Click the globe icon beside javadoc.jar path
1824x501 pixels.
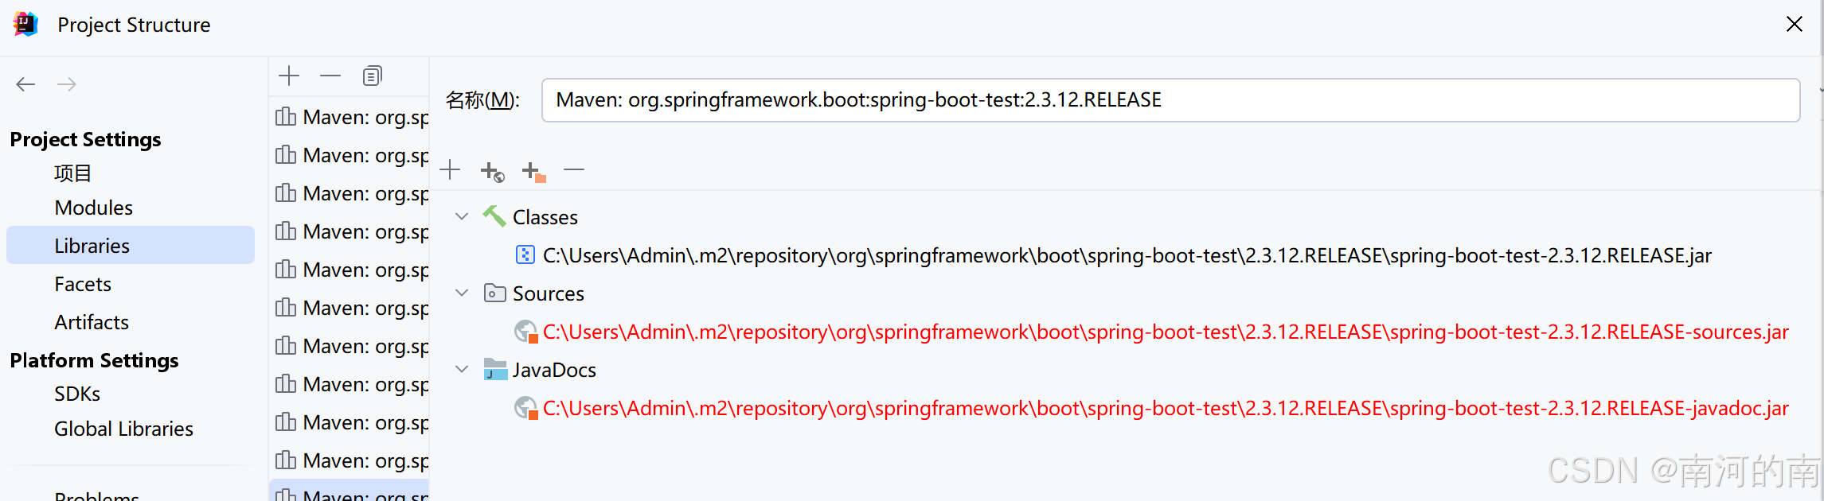[525, 407]
